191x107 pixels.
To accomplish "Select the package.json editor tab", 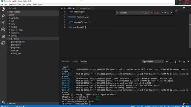I will point(85,8).
